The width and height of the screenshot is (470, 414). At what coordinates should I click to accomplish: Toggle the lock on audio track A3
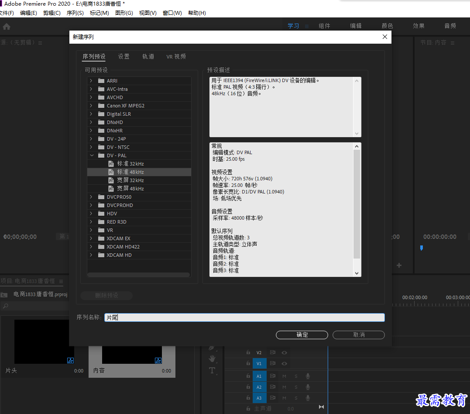[x=248, y=398]
